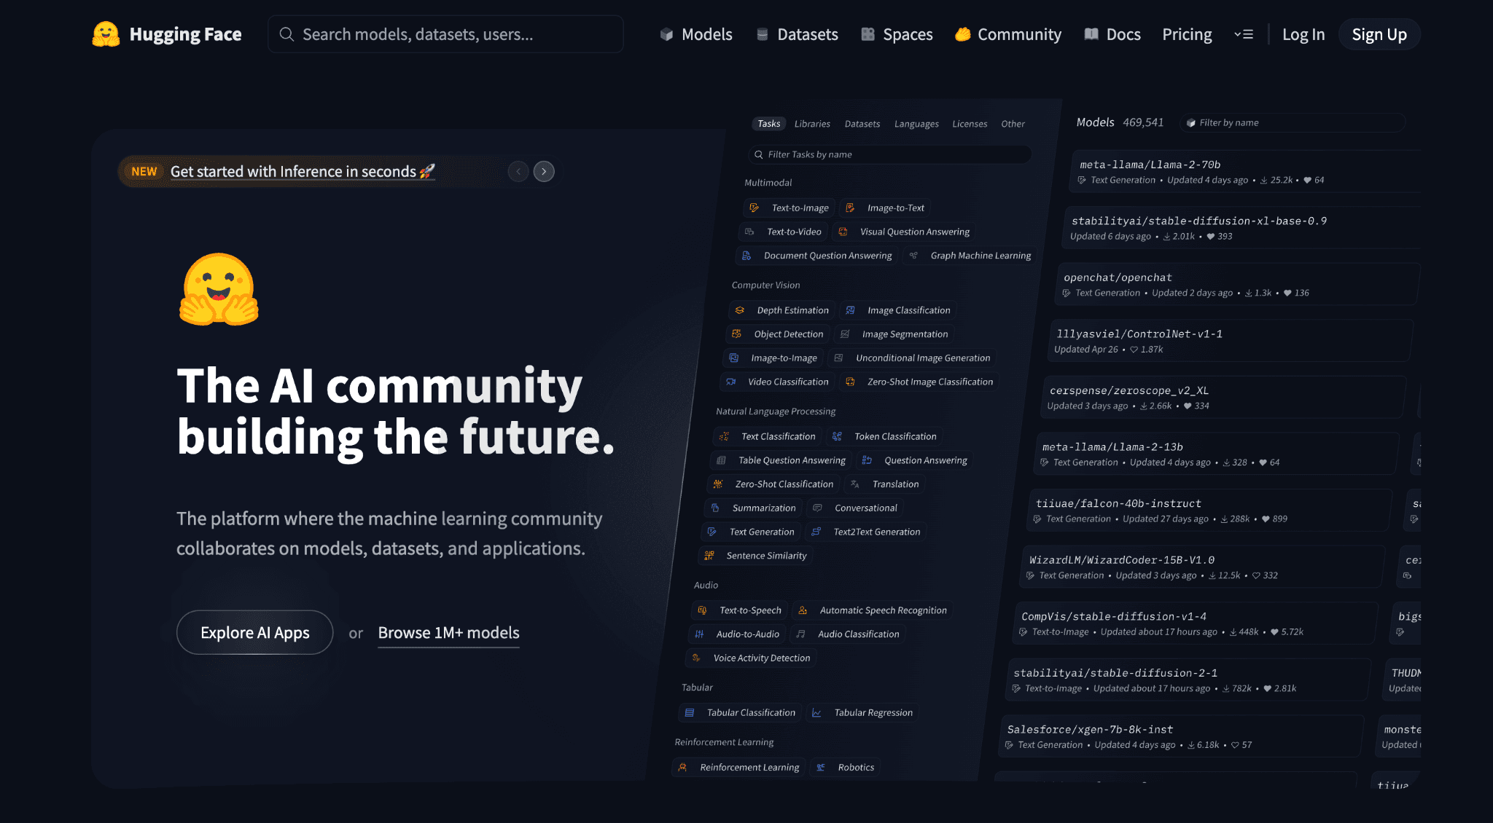The image size is (1493, 823).
Task: Click the Explore AI Apps button
Action: tap(254, 632)
